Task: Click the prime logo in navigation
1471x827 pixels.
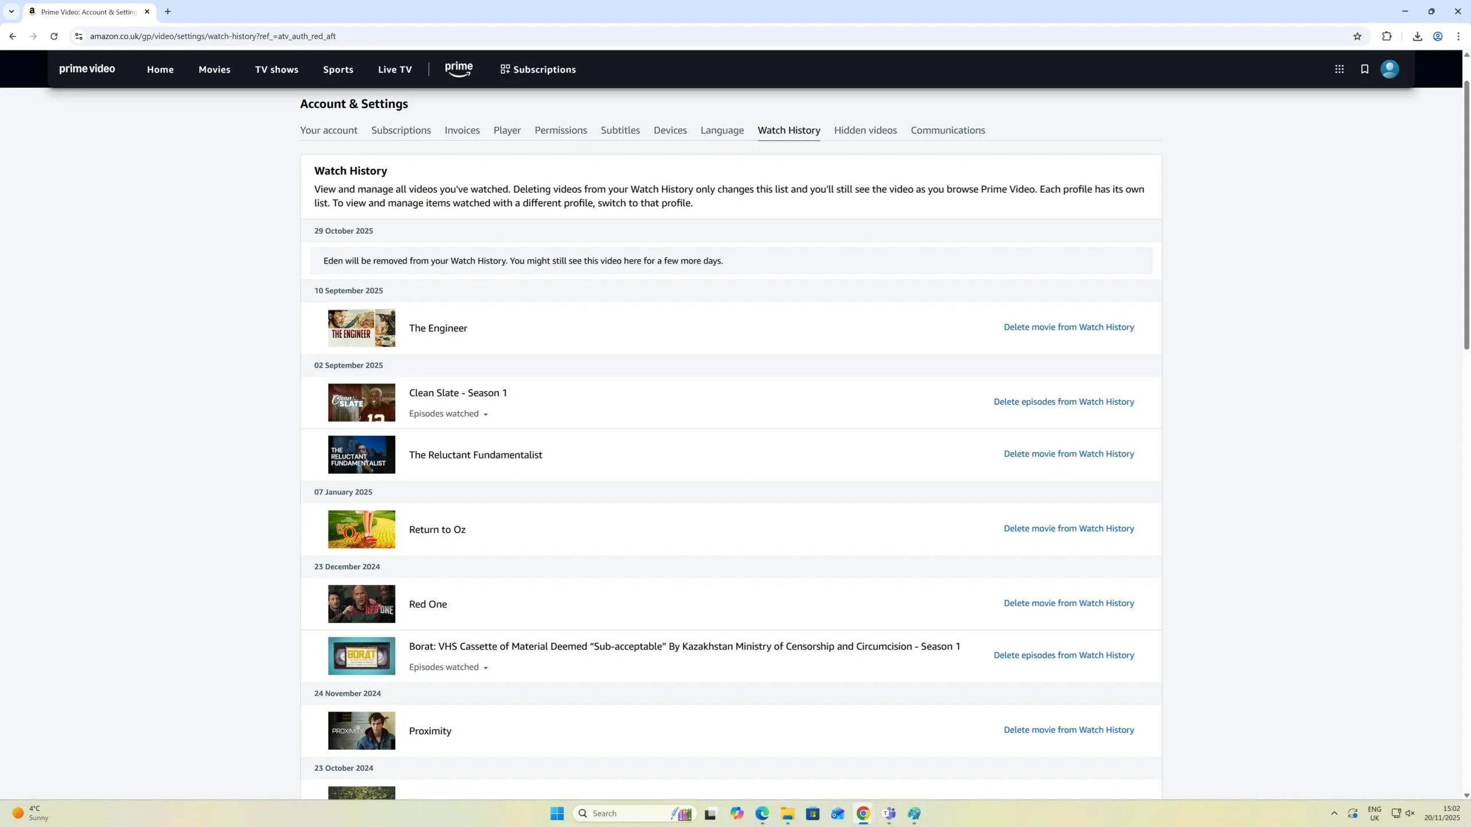Action: (459, 69)
